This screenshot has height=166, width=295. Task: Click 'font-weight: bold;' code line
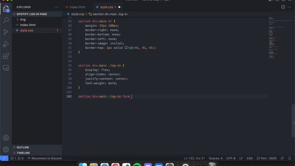pyautogui.click(x=101, y=83)
